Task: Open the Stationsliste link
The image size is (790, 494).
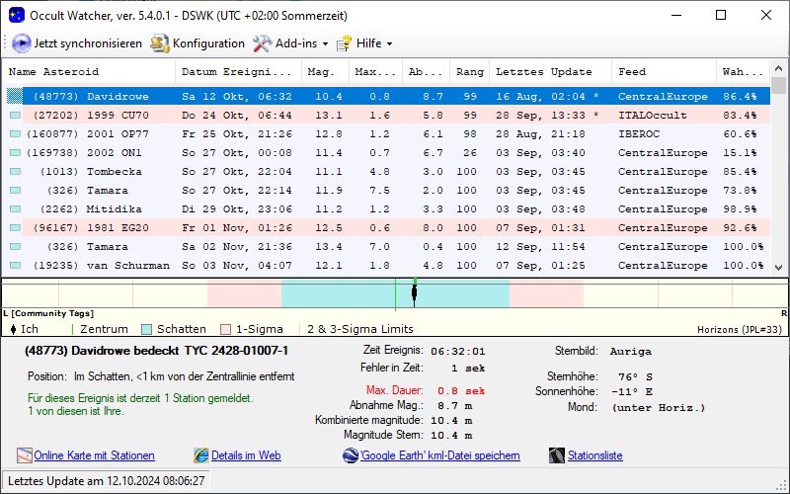Action: (594, 455)
